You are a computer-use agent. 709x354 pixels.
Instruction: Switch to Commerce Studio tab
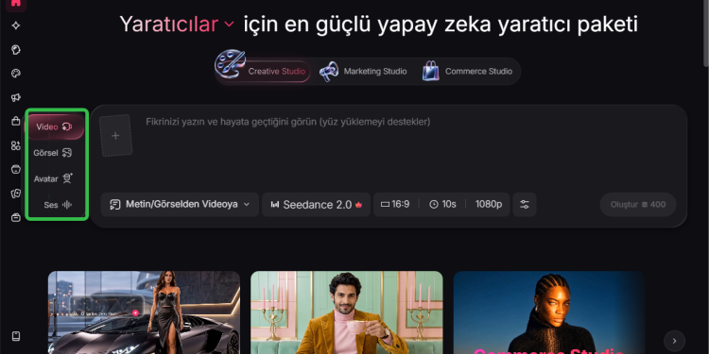[x=467, y=72]
